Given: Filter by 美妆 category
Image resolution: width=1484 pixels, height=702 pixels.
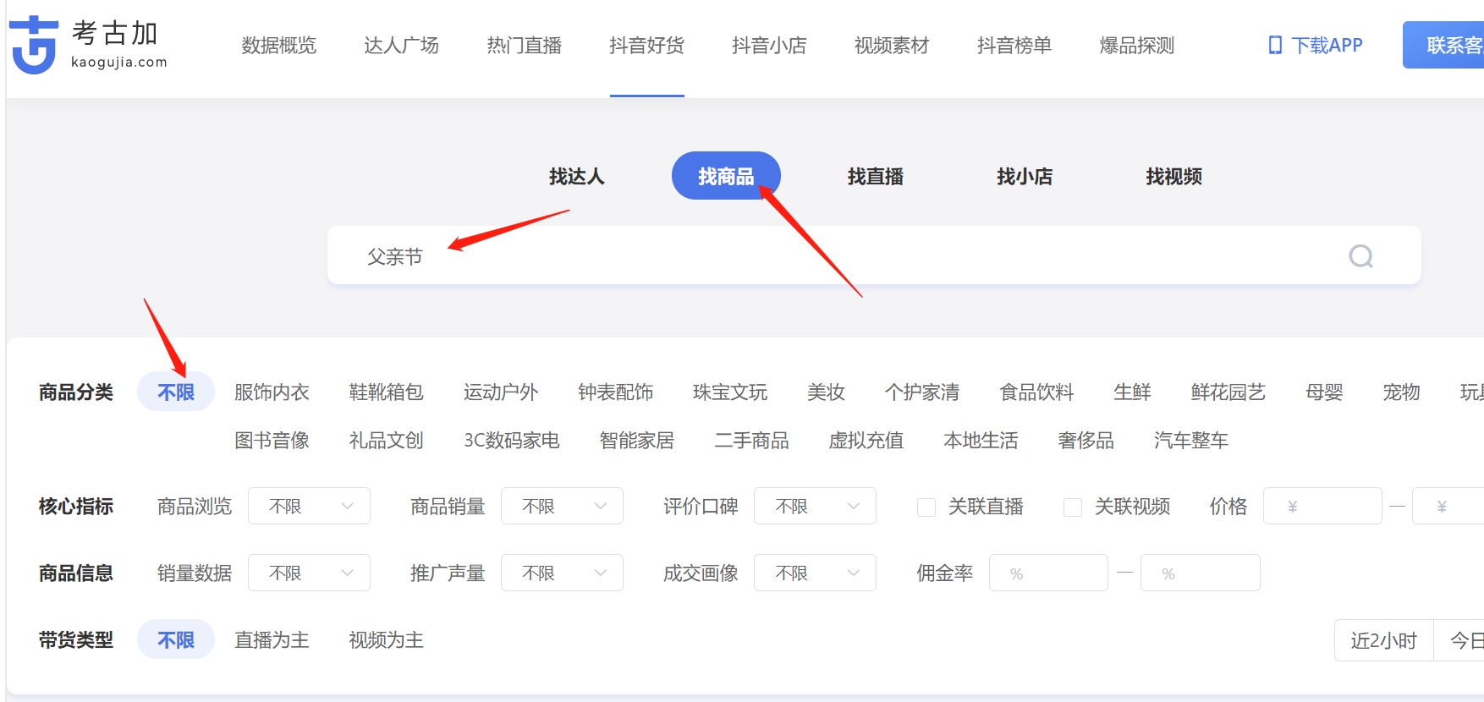Looking at the screenshot, I should click(x=827, y=392).
